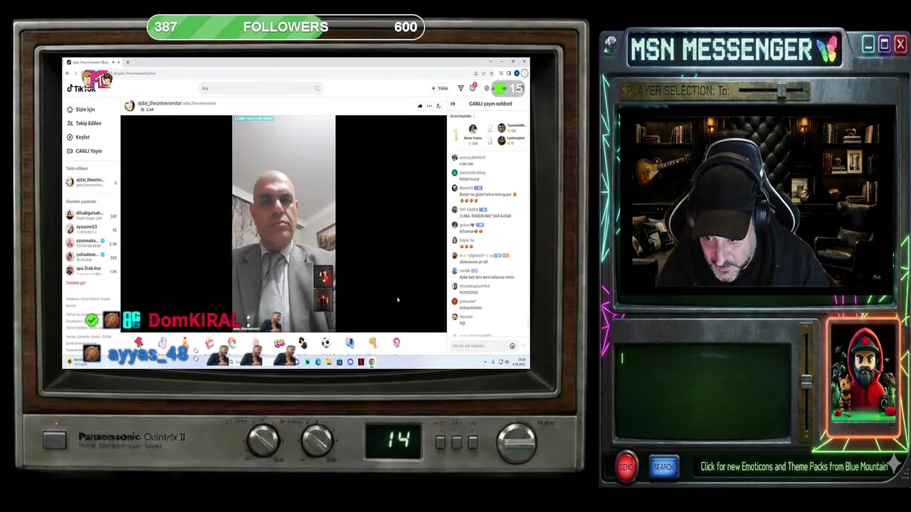This screenshot has height=512, width=911.
Task: Click the MSN Messenger SEARCH button
Action: pos(663,467)
